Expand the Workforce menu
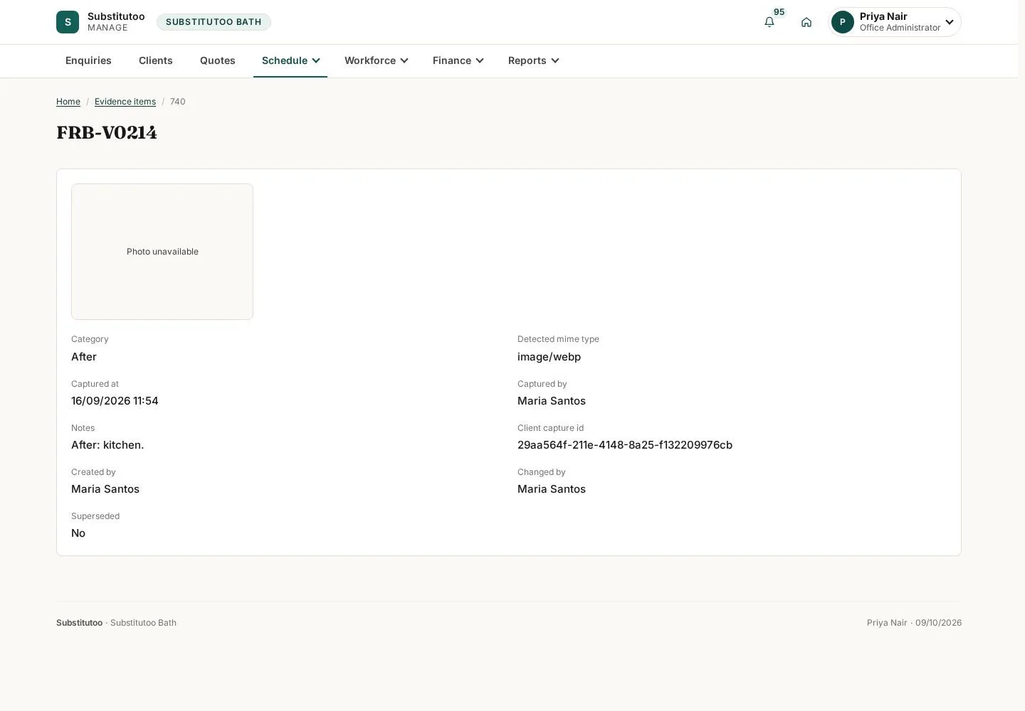Screen dimensions: 1025x711 pos(376,60)
